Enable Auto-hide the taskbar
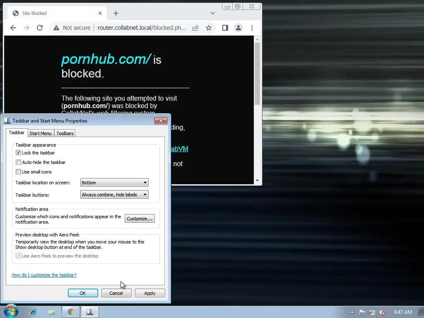Viewport: 424px width, 318px height. tap(18, 162)
